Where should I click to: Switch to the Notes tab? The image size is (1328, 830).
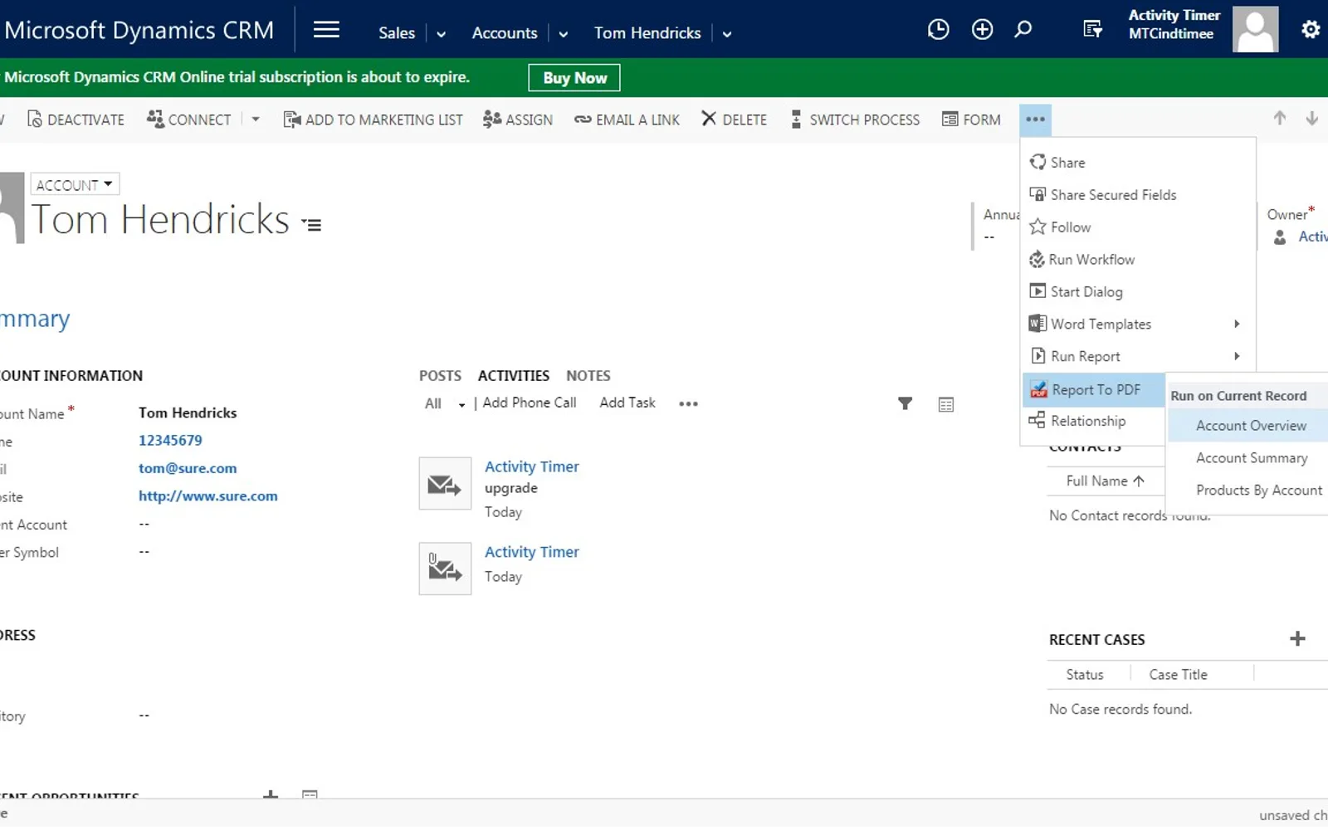[x=588, y=376]
